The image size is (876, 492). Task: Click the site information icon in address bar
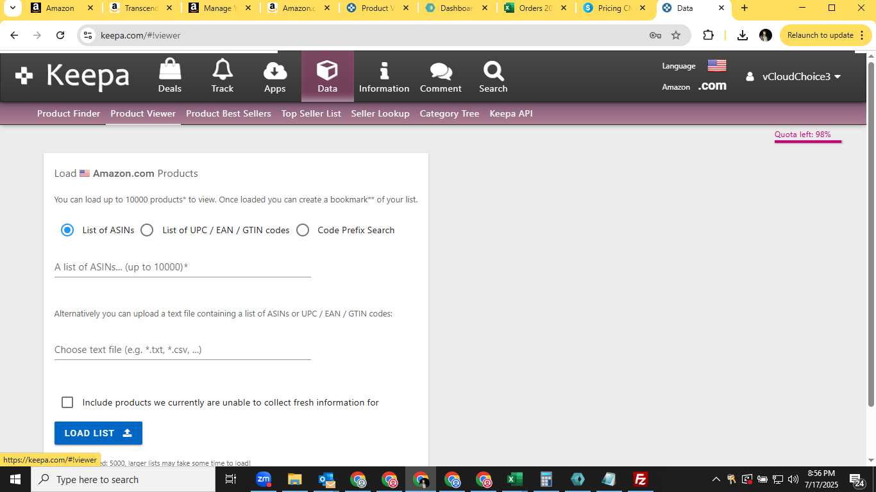pos(88,35)
